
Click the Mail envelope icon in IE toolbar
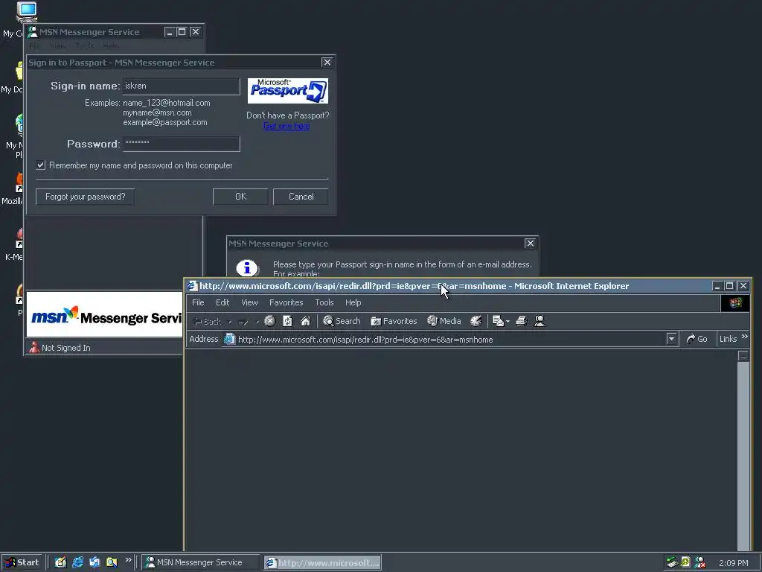coord(498,321)
